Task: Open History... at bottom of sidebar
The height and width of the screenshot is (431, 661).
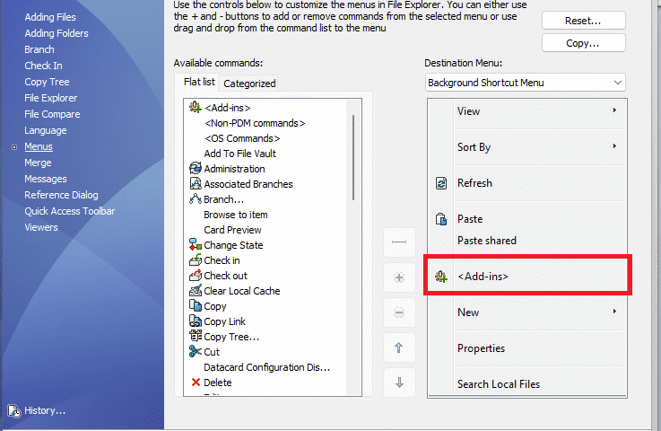Action: coord(45,410)
